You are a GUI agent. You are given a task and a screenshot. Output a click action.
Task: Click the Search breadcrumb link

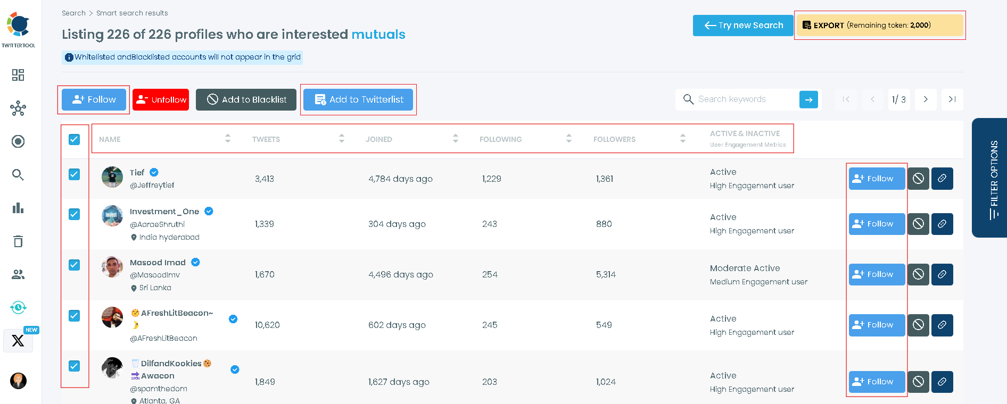click(73, 13)
